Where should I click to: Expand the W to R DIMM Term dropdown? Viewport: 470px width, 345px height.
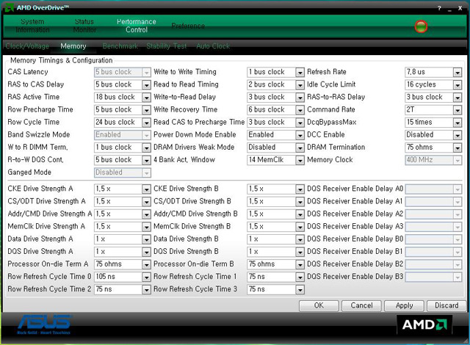point(146,148)
